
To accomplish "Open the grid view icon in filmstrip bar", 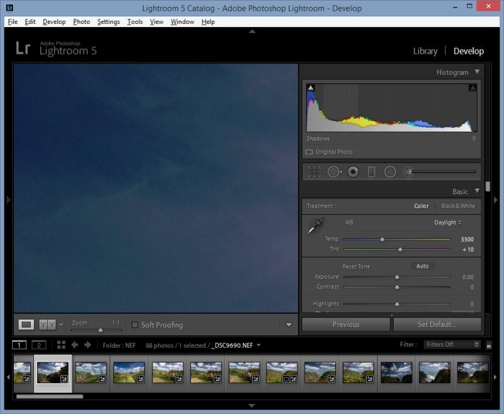I will (x=61, y=345).
